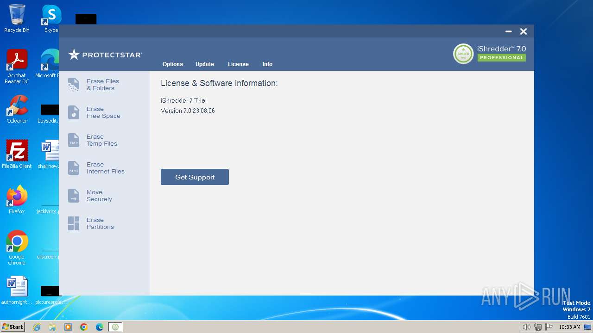Open the Firefox desktop shortcut

(17, 200)
